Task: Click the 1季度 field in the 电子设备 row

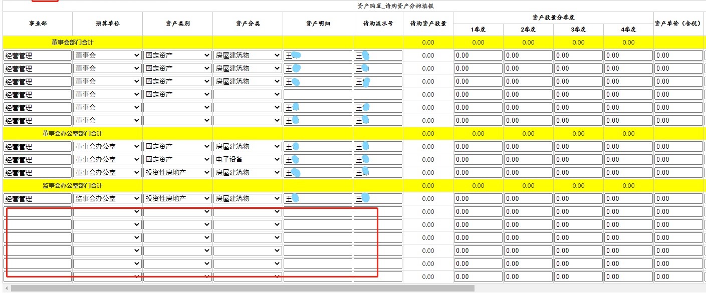Action: click(478, 159)
